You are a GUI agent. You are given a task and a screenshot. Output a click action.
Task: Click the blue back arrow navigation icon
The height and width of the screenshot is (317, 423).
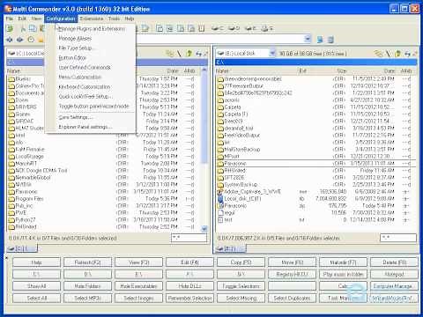coord(10,40)
